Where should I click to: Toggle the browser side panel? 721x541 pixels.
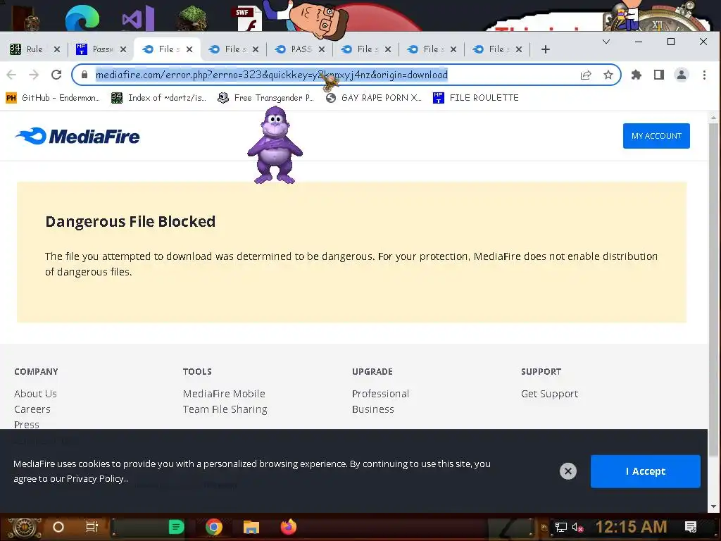point(659,75)
